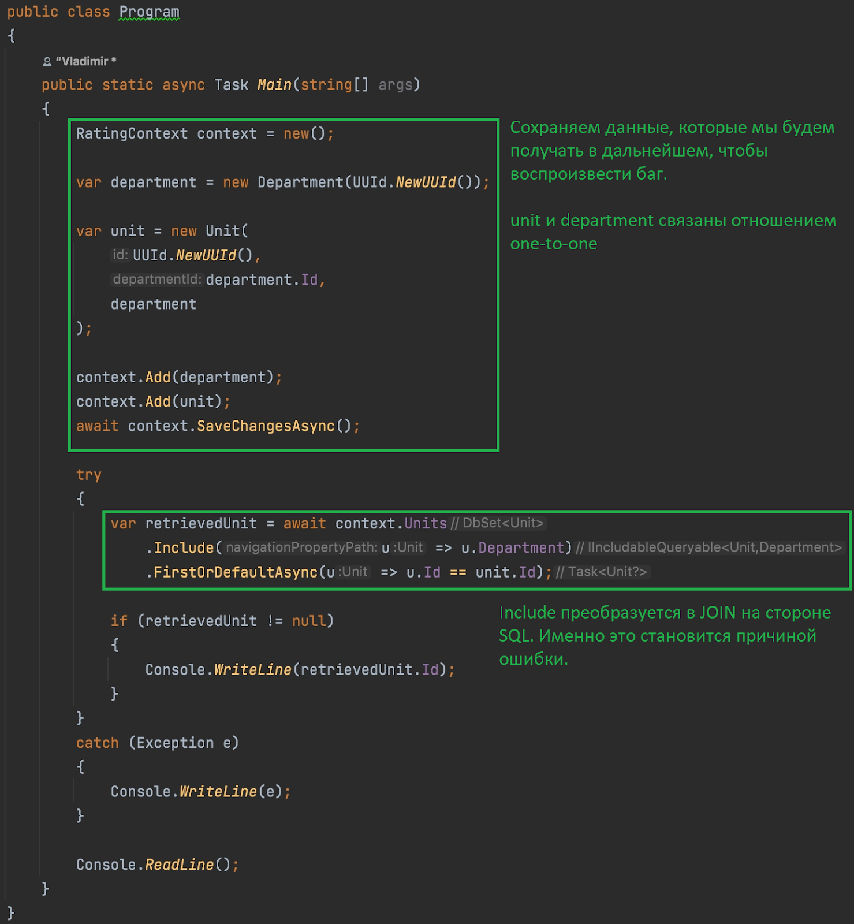Click the "// DbSet<Unit>" type hint
Viewport: 854px width, 924px height.
coord(498,523)
